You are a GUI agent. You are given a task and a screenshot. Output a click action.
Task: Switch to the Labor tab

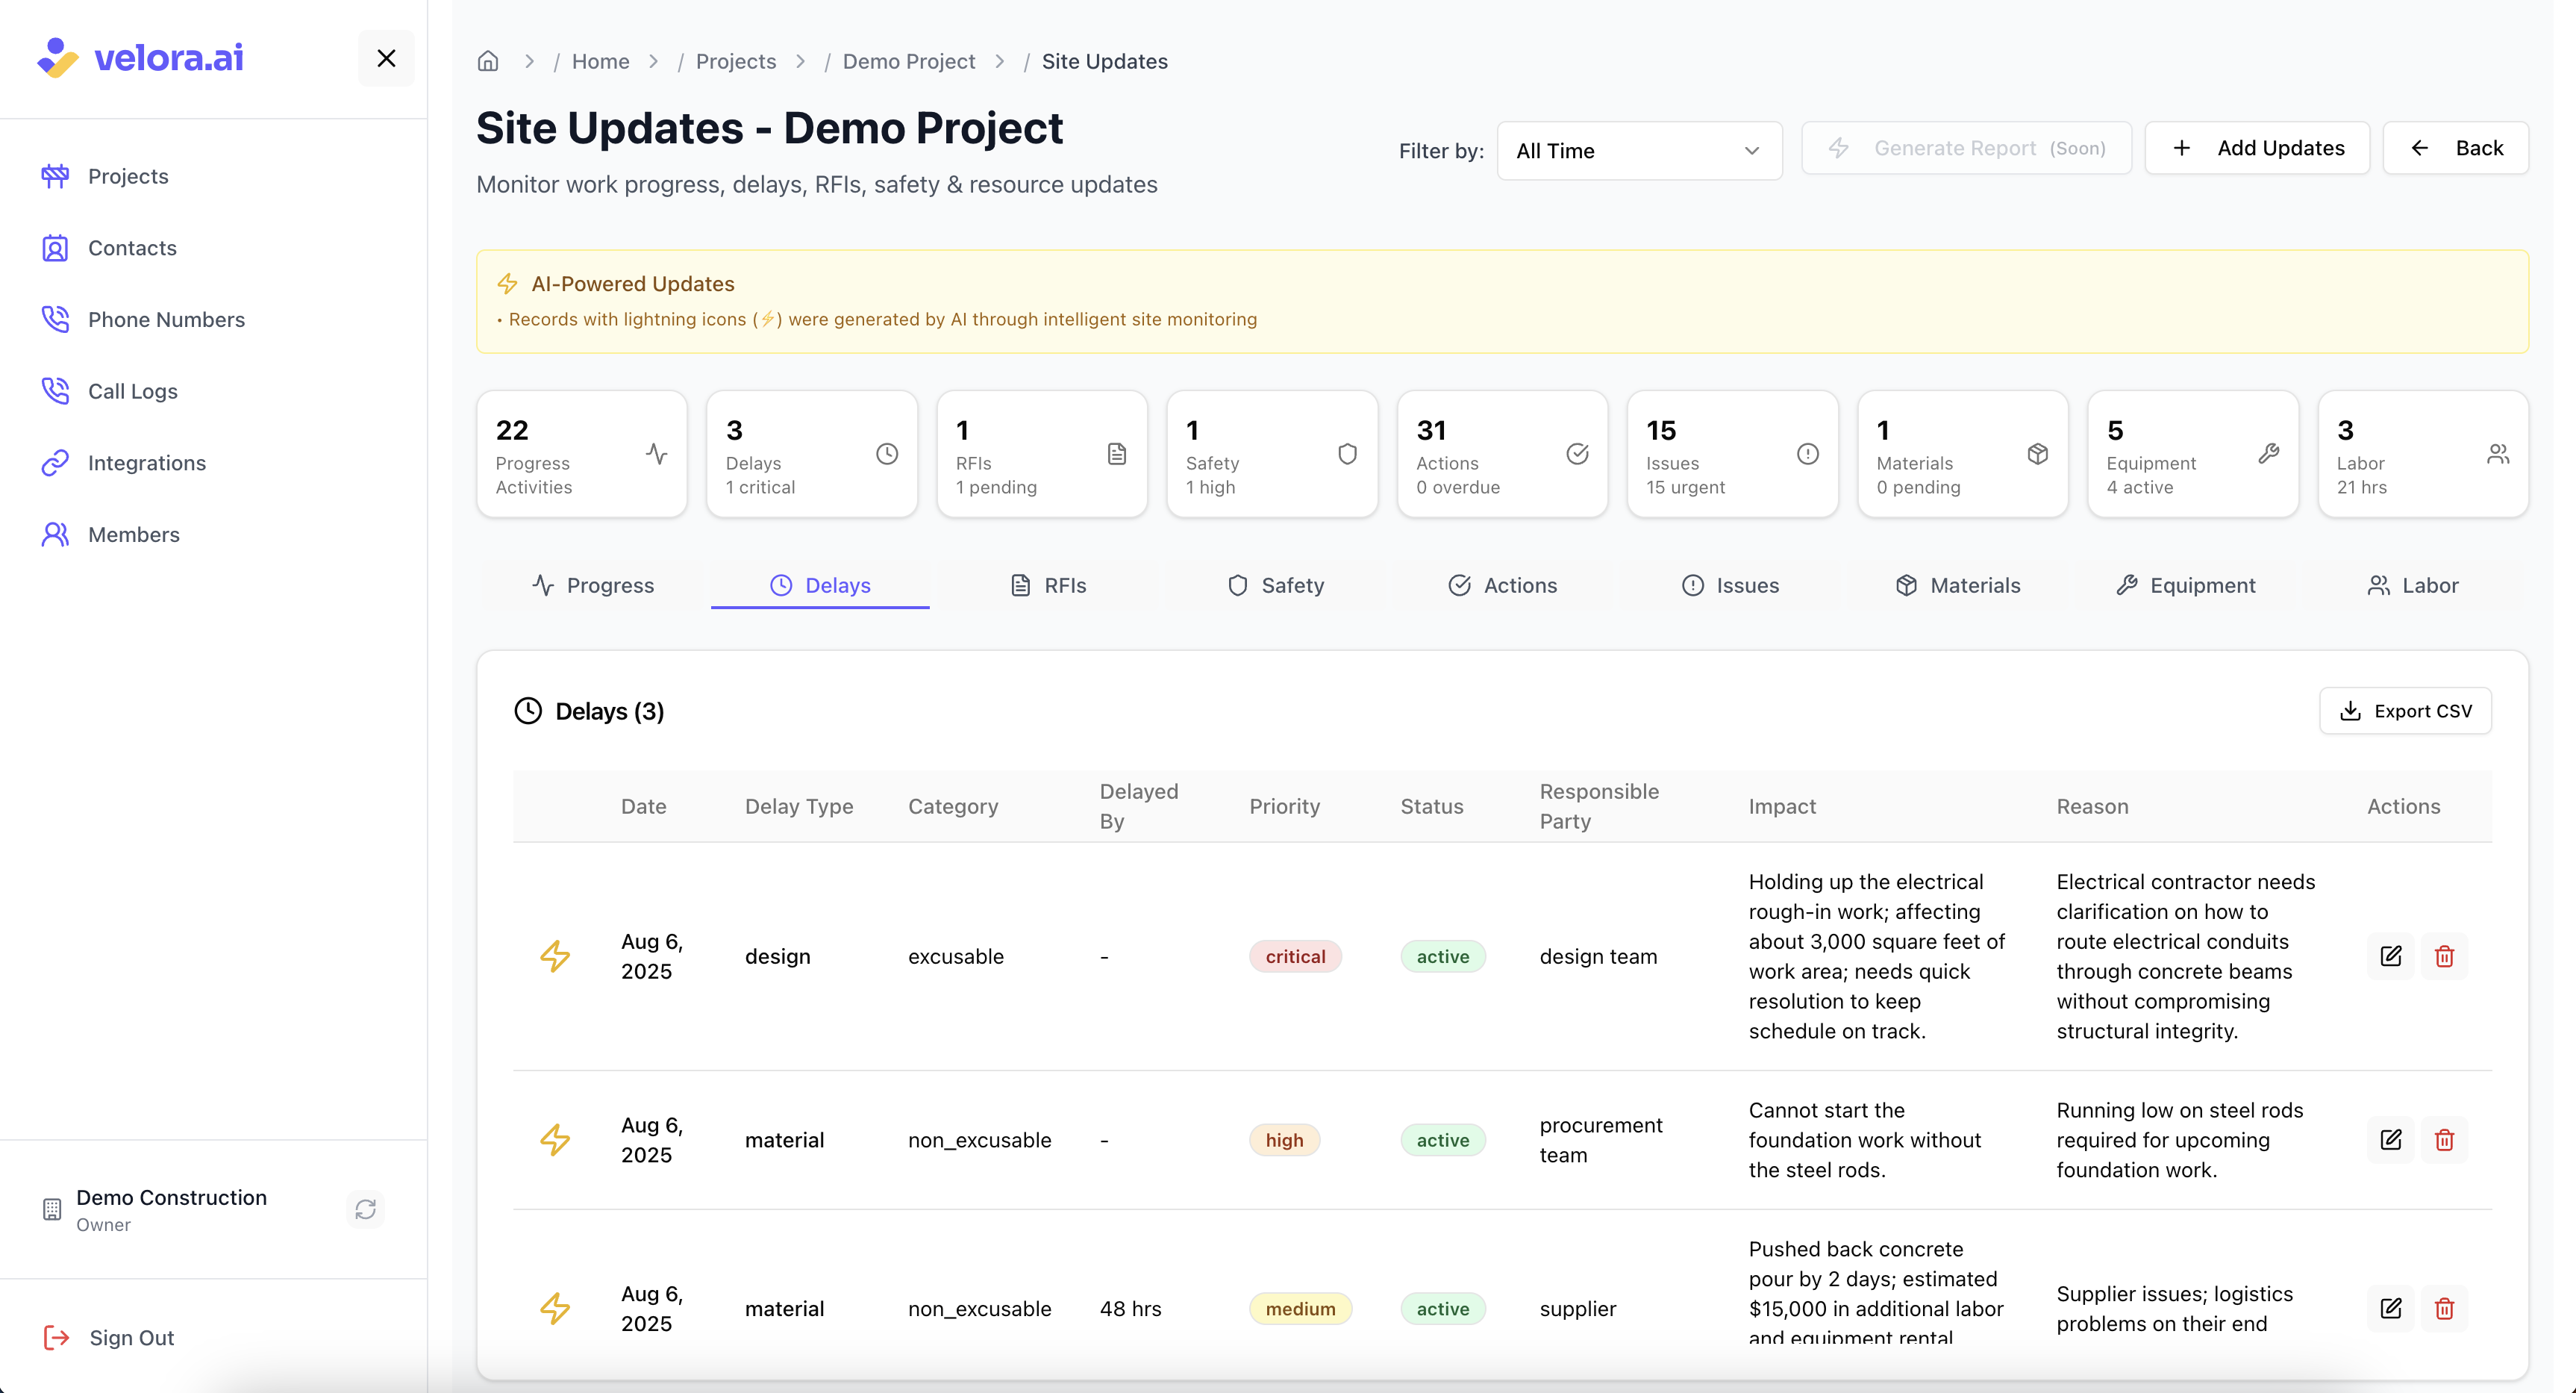coord(2413,585)
